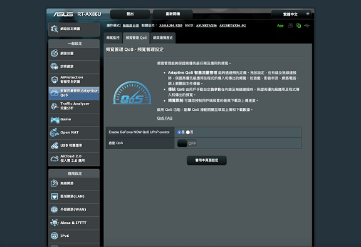The image size is (361, 247).
Task: Open the USB application icon in sidebar
Action: pos(55,145)
